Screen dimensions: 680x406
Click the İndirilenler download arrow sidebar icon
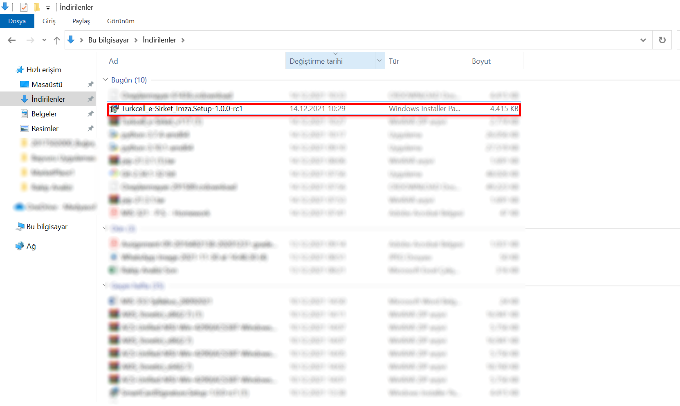pyautogui.click(x=25, y=99)
